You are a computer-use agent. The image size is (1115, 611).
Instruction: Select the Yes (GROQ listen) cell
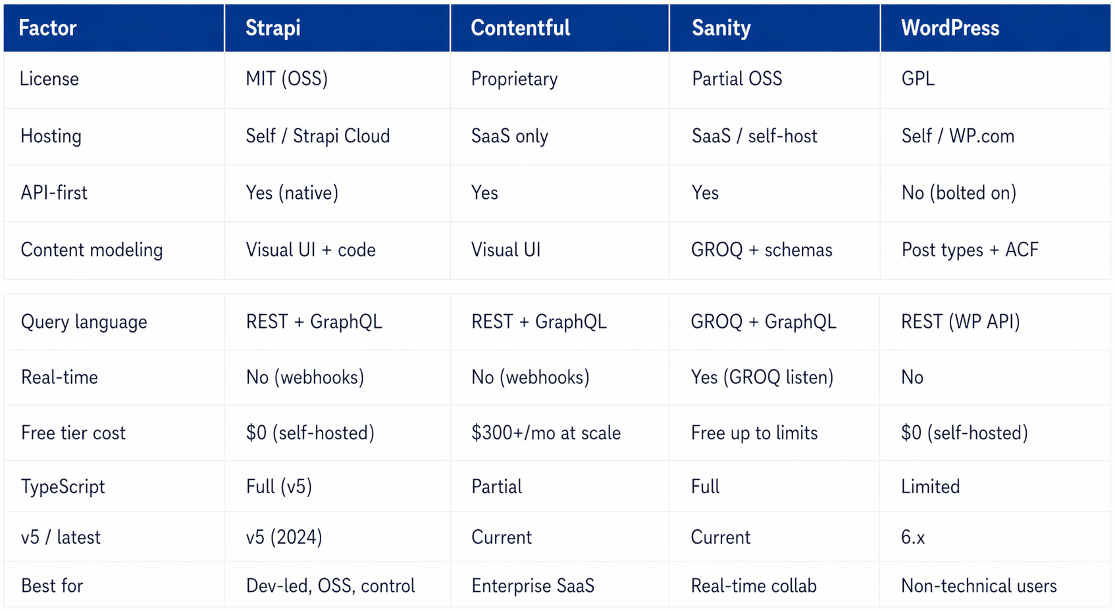[x=762, y=377]
